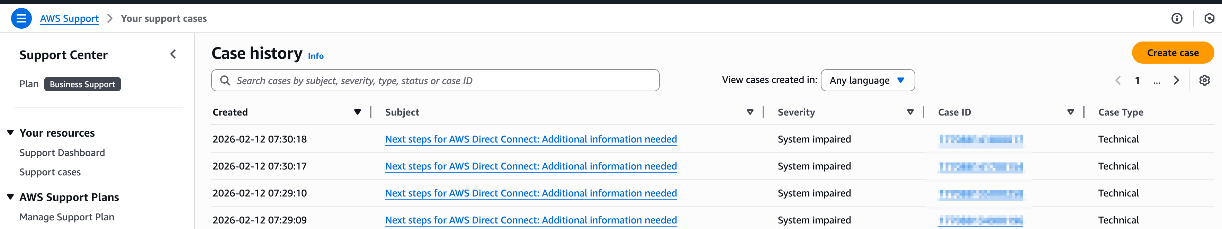Click the search cases input field
Image resolution: width=1222 pixels, height=229 pixels.
pos(441,81)
